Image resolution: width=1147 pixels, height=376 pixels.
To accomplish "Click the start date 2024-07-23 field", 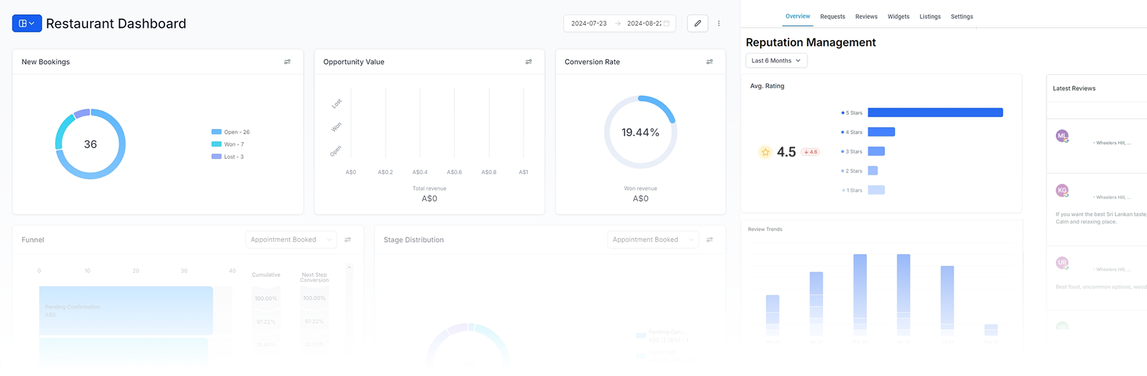I will [x=588, y=23].
